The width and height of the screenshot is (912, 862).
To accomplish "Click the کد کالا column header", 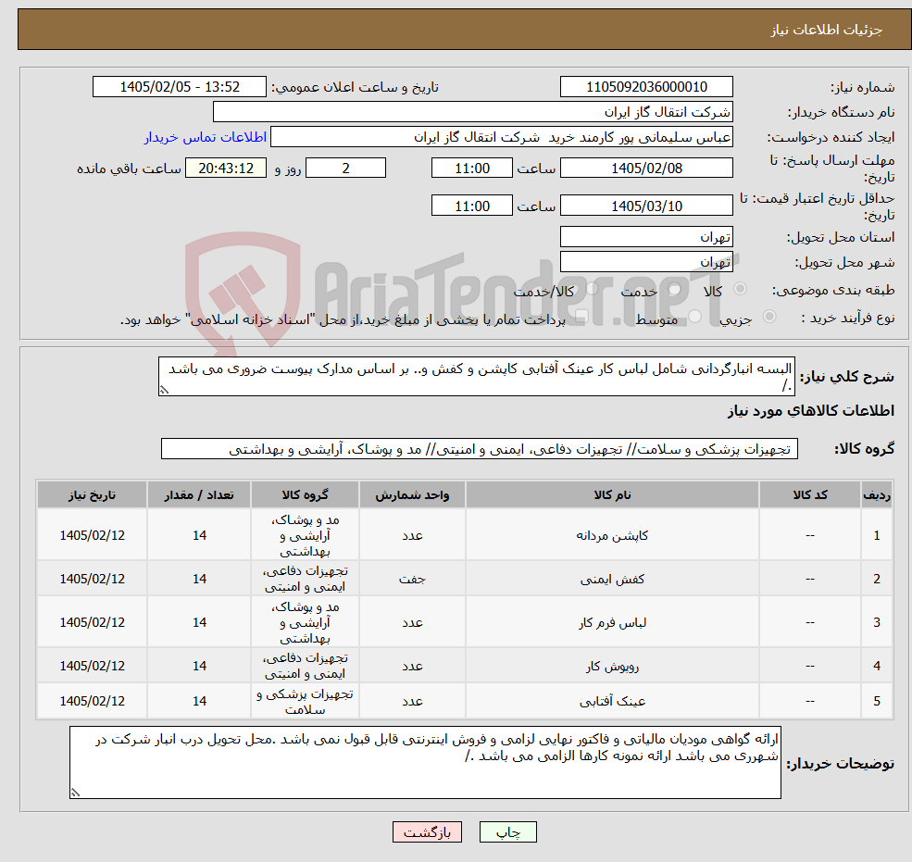I will [810, 495].
